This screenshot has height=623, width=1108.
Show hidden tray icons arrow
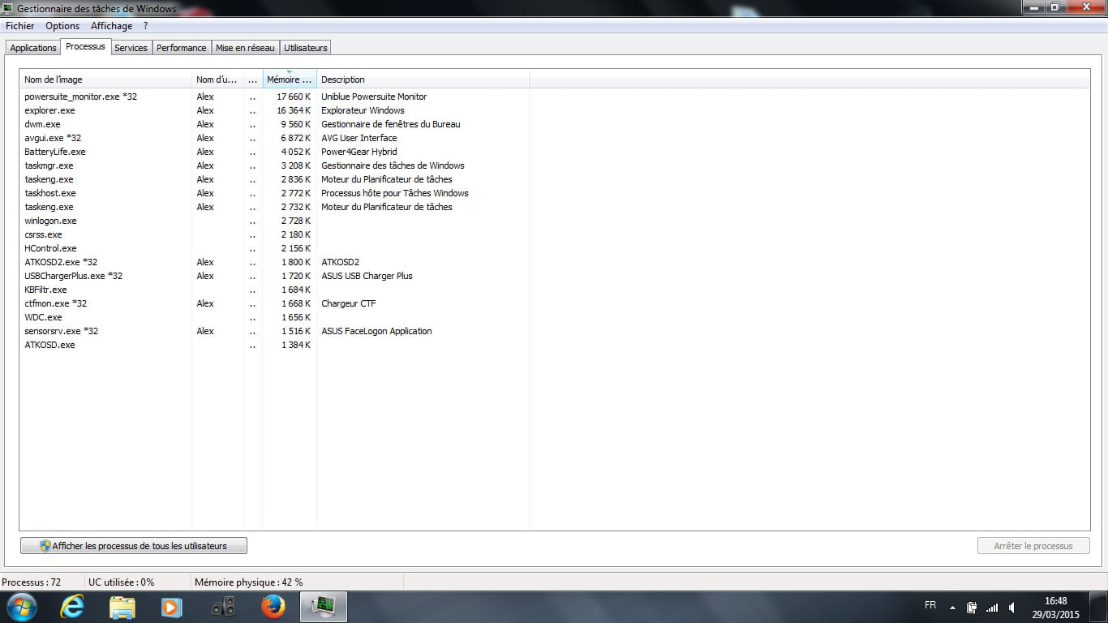(x=952, y=608)
